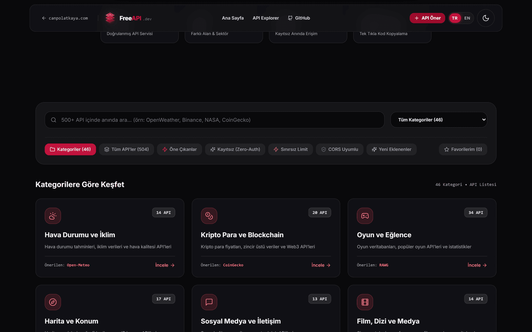
Task: Click the Oyun ve Eğlence gamepad icon
Action: 365,216
